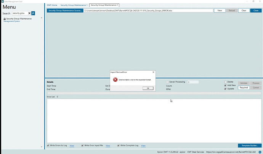The image size is (263, 154).
Task: Open the Template Builder
Action: (250, 146)
